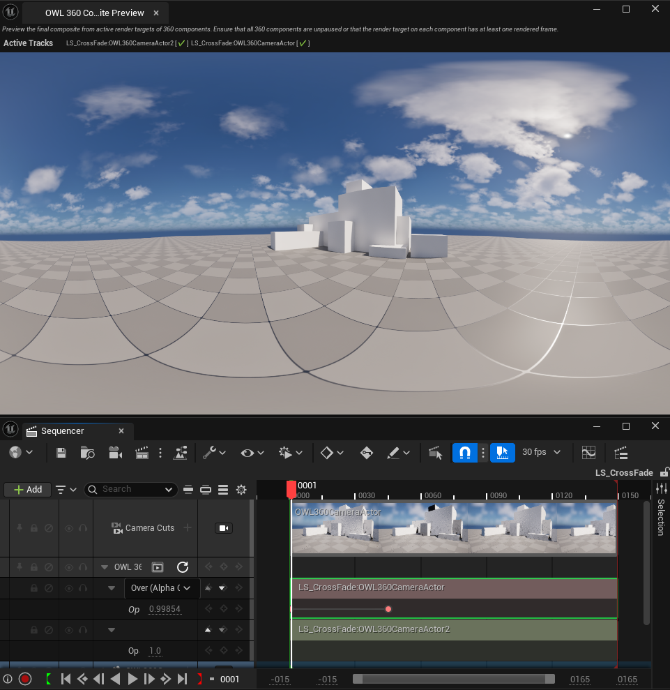Save the current sequence with floppy icon
The width and height of the screenshot is (670, 690).
coord(61,453)
